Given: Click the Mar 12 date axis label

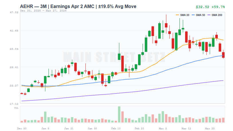Looking at the screenshot, I should pos(186,128).
